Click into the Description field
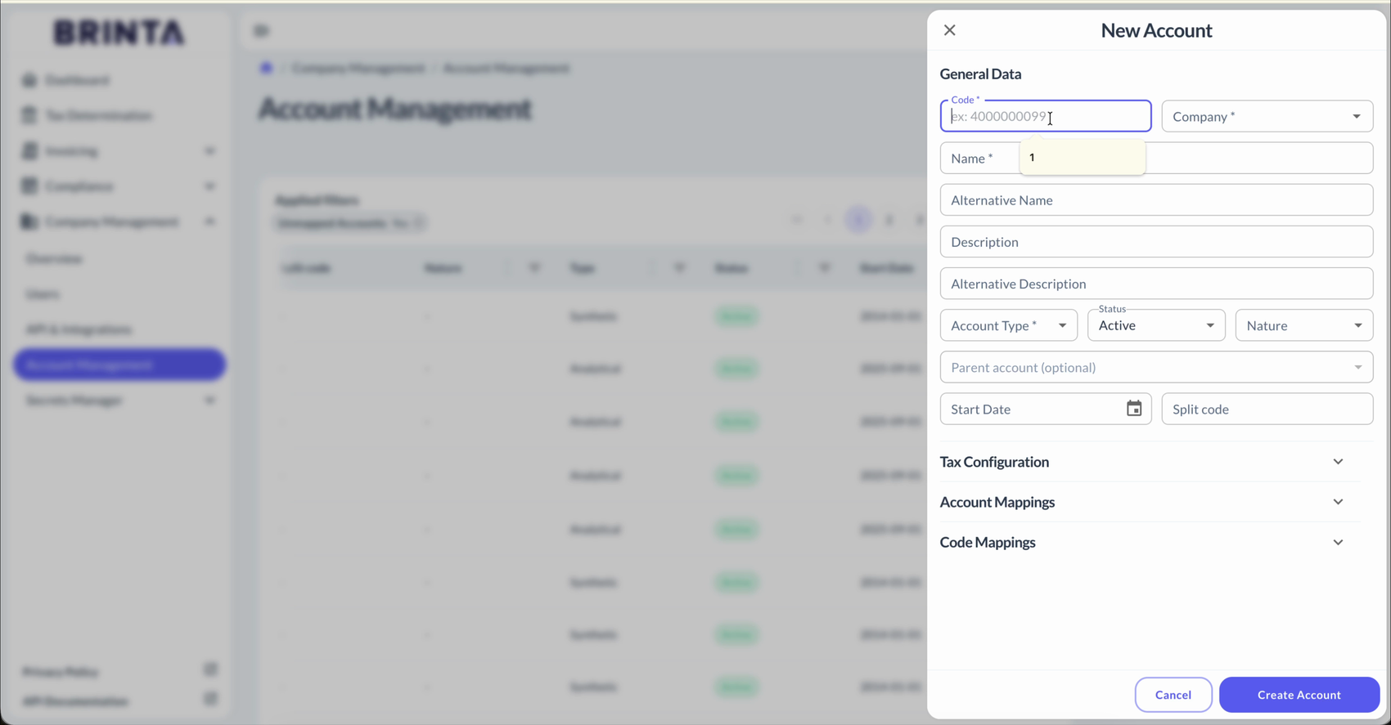This screenshot has height=725, width=1391. pos(1156,242)
